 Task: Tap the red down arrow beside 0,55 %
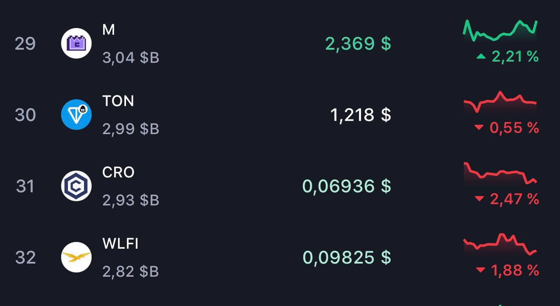479,127
